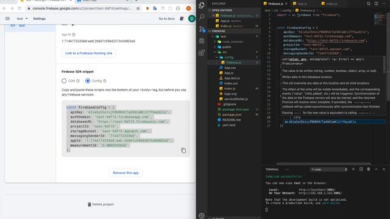This screenshot has width=390, height=219.
Task: Split the terminal panel
Action: 361,169
